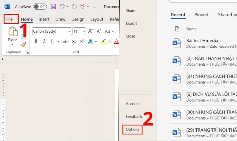Open Feedback in the backstage menu

(134, 116)
